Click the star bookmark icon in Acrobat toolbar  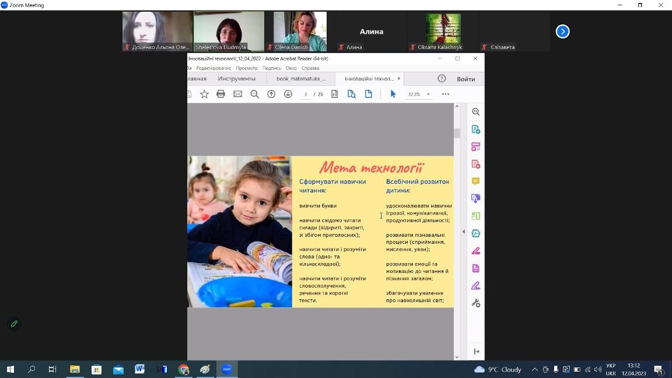click(x=204, y=94)
